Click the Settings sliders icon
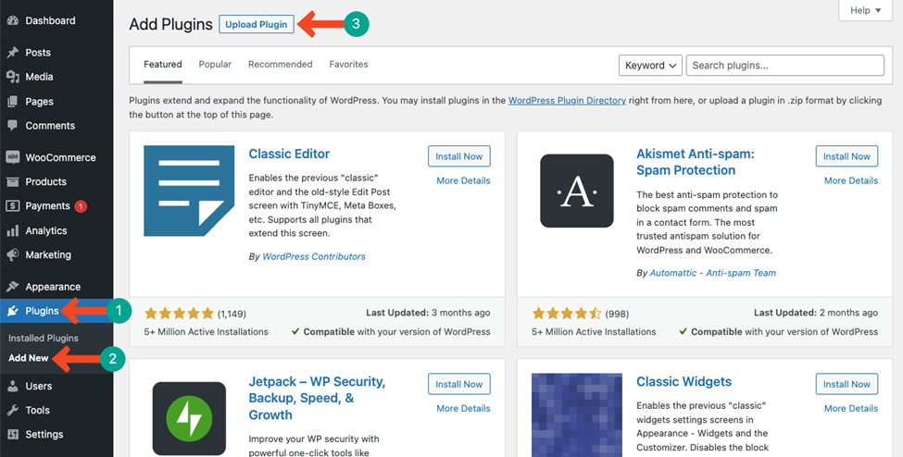This screenshot has height=457, width=903. click(13, 435)
